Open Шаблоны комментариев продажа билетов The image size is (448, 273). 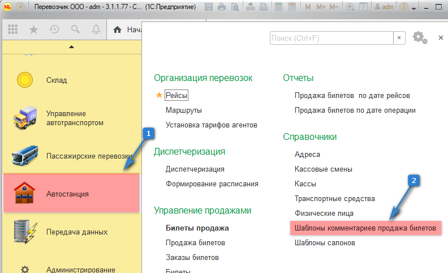[365, 228]
